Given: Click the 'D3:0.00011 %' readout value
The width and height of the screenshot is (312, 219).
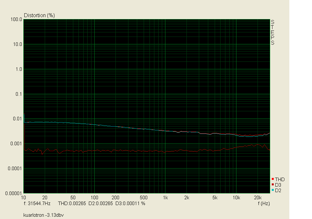Looking at the screenshot, I should (130, 203).
